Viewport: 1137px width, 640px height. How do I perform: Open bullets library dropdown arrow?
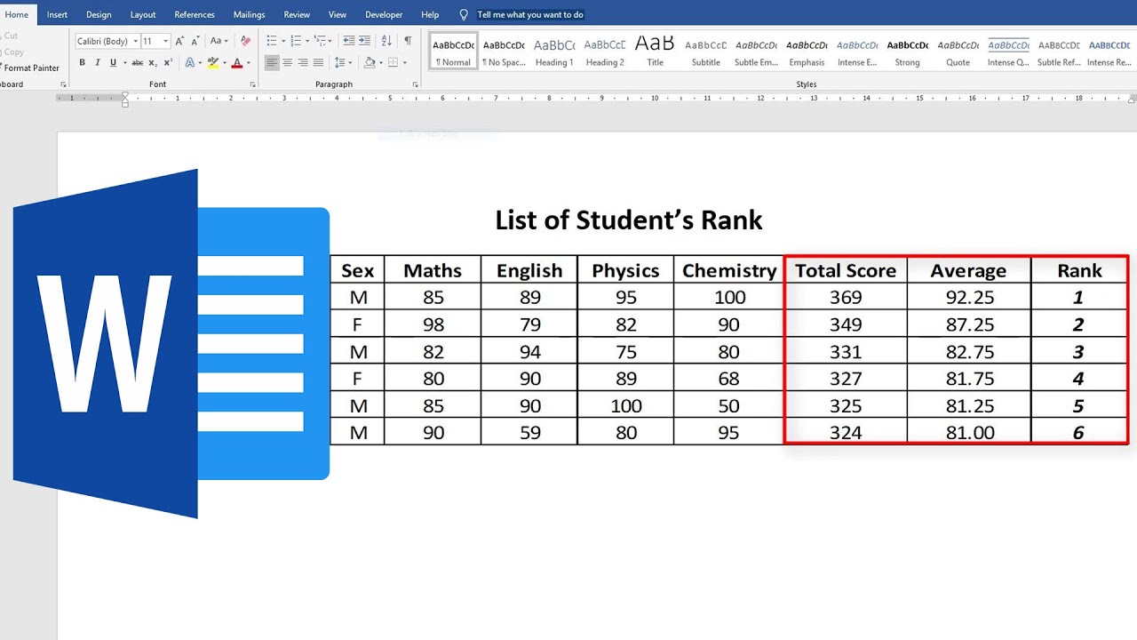coord(282,41)
